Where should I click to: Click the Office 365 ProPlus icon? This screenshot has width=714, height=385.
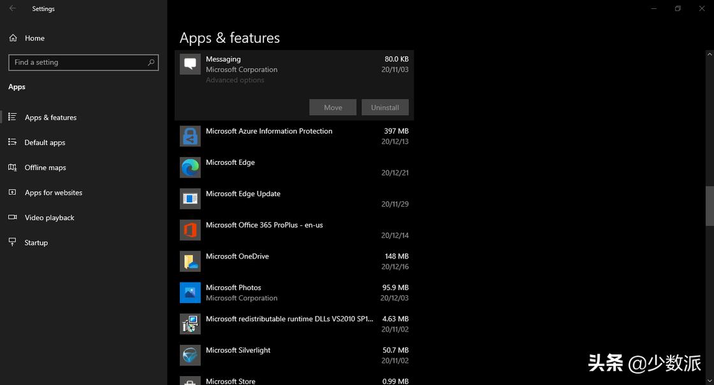(x=190, y=230)
